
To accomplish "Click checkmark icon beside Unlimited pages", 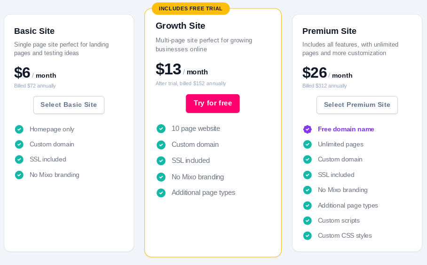I will point(308,144).
